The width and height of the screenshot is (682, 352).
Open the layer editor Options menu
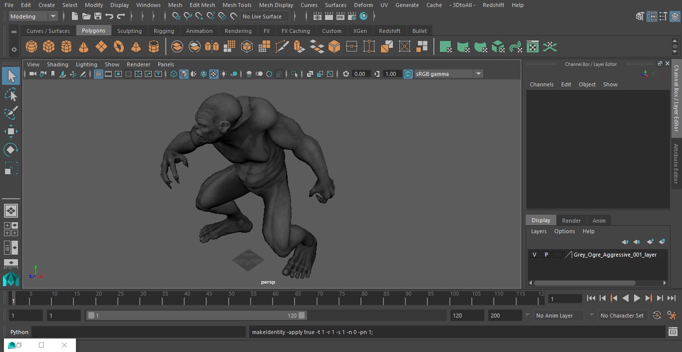565,231
